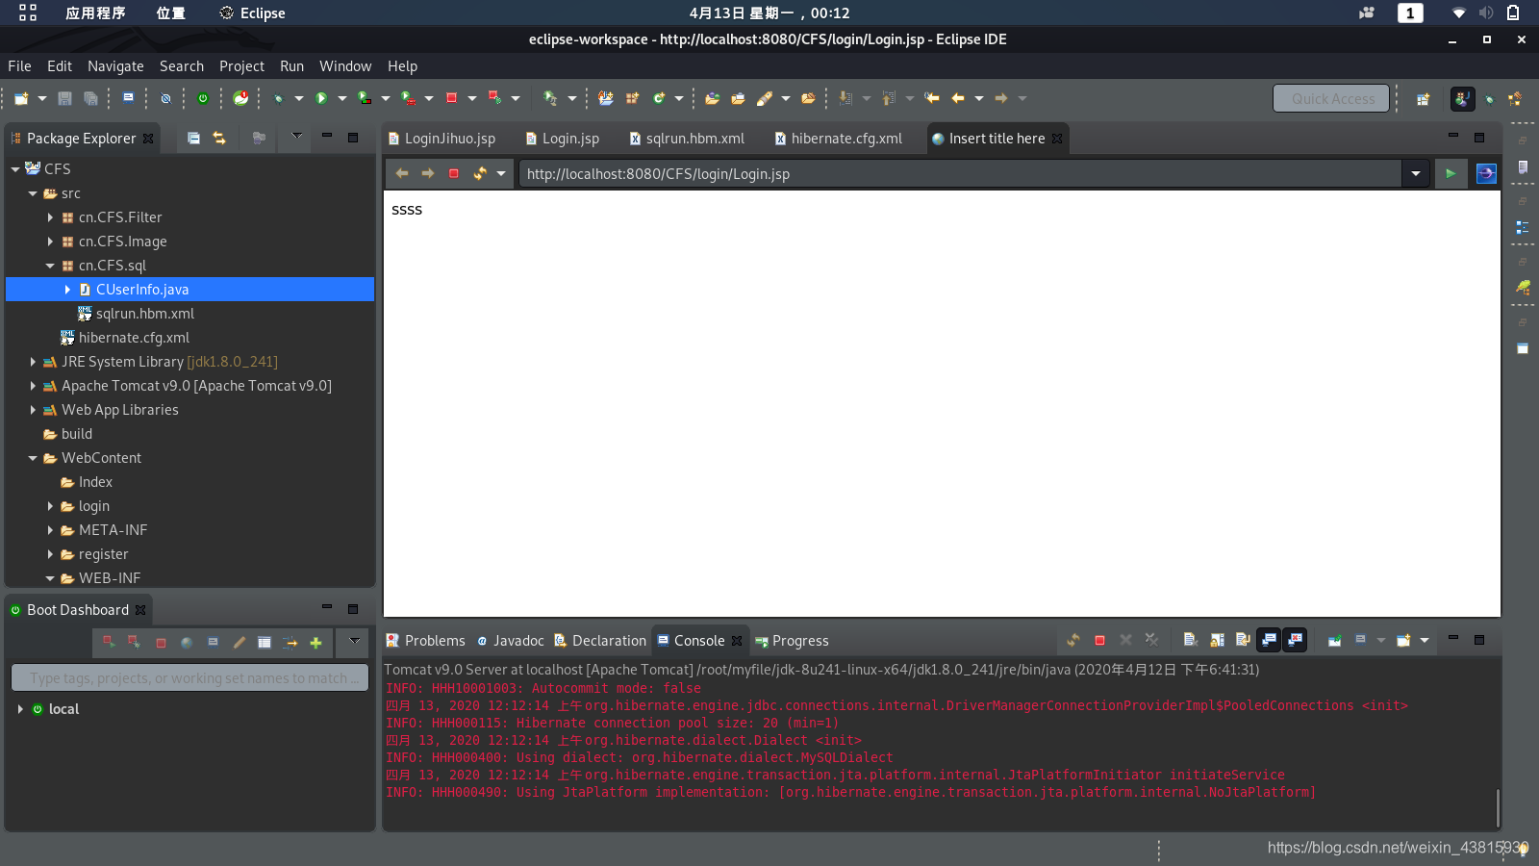Expand JRE System Library node

coord(33,362)
